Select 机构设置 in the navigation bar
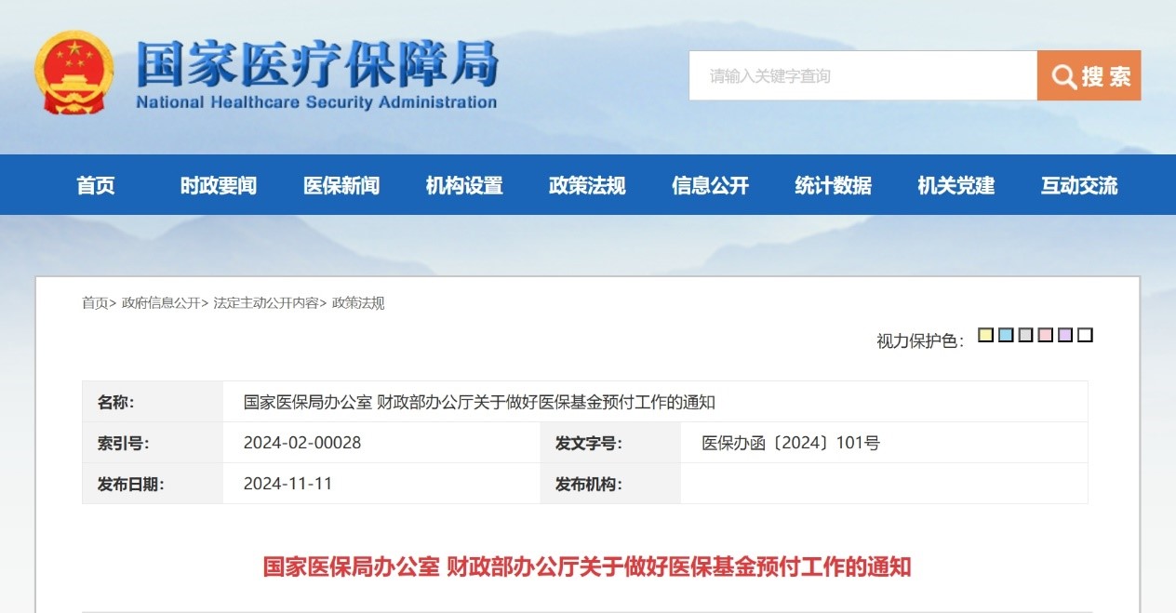This screenshot has height=613, width=1176. point(464,185)
